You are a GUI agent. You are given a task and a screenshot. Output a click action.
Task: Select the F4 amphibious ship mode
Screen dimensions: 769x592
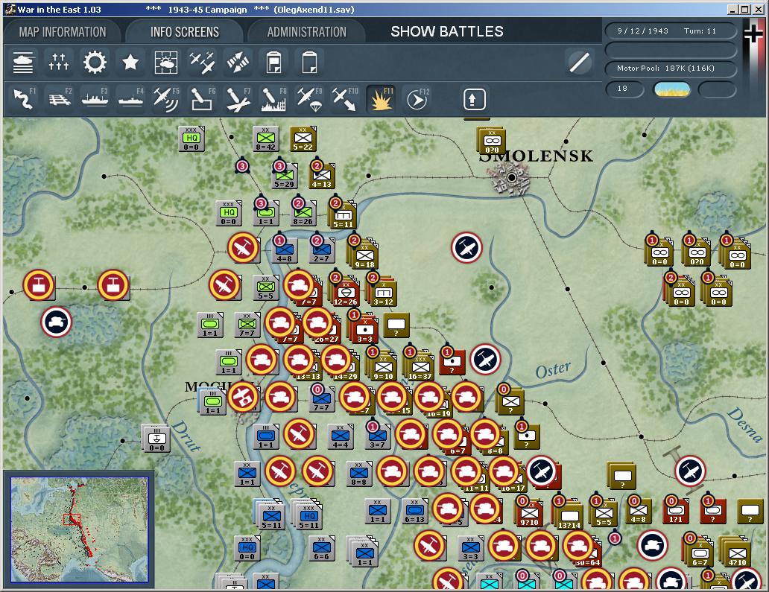click(131, 98)
